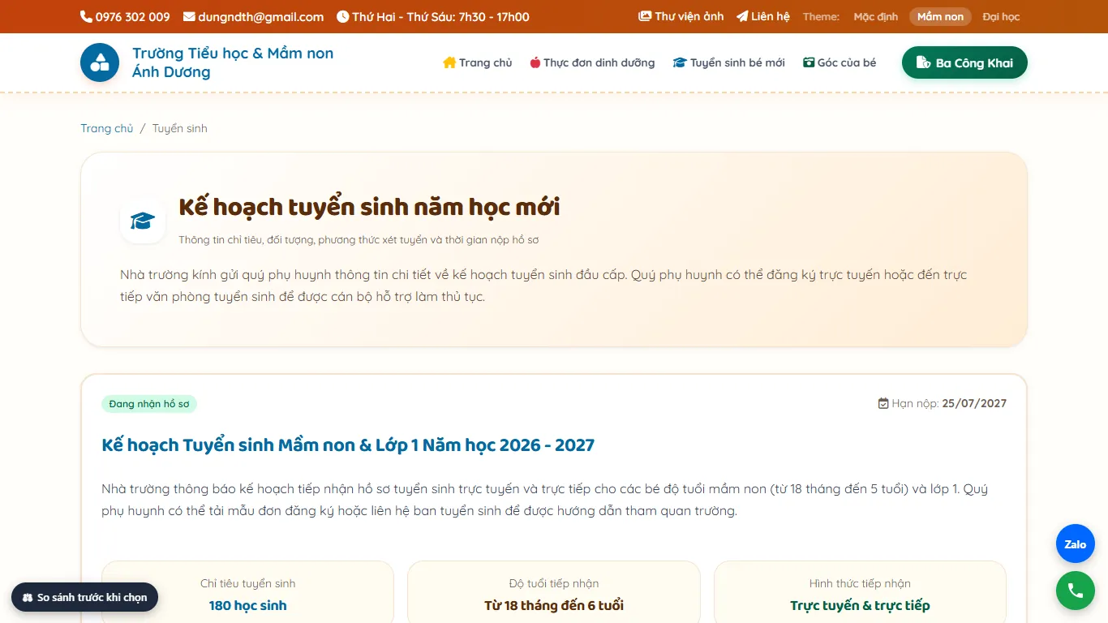Click the graduation cap icon in navigation
The width and height of the screenshot is (1108, 623).
pos(680,62)
